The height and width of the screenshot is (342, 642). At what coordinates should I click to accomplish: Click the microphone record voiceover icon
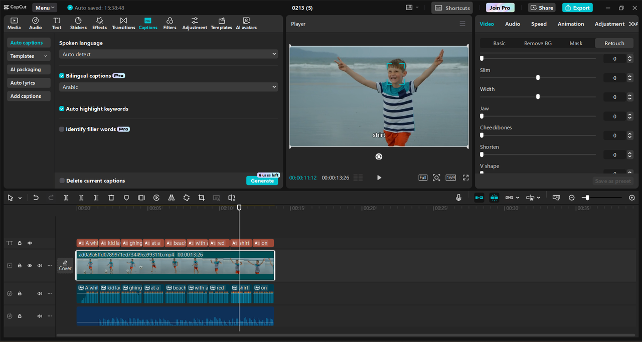[x=458, y=198]
